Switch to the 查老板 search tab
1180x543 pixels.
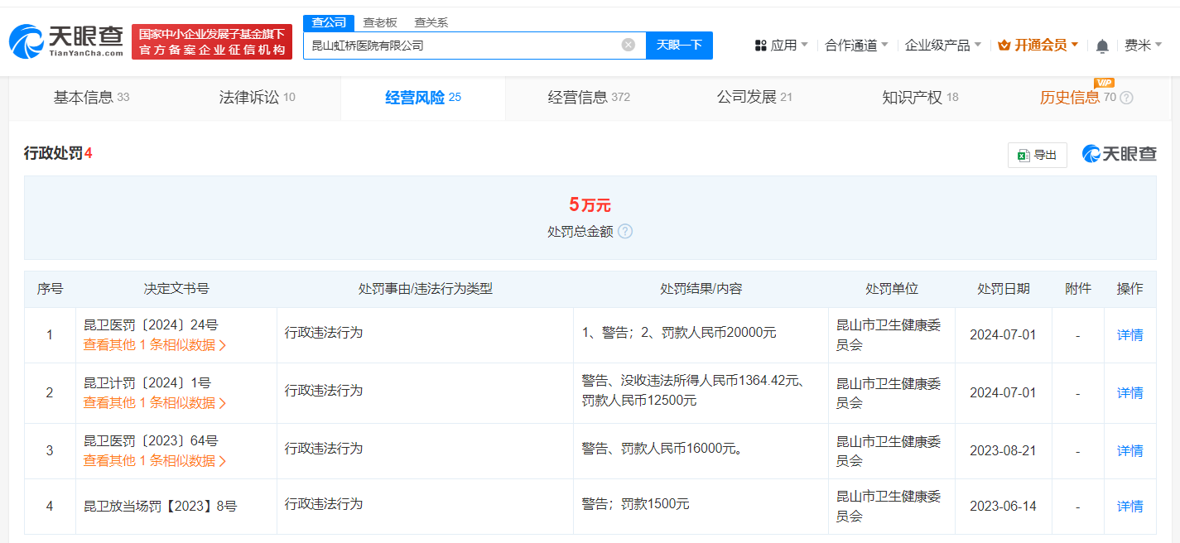[381, 22]
